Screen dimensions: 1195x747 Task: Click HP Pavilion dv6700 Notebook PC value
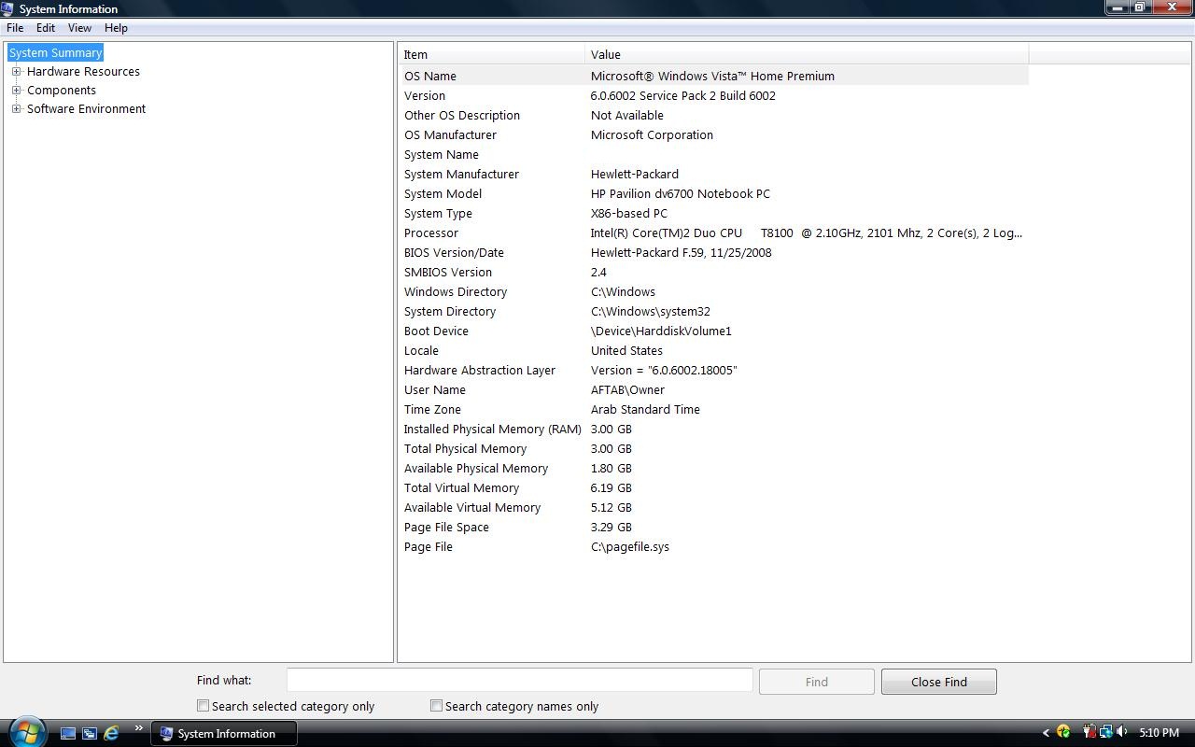click(x=681, y=193)
